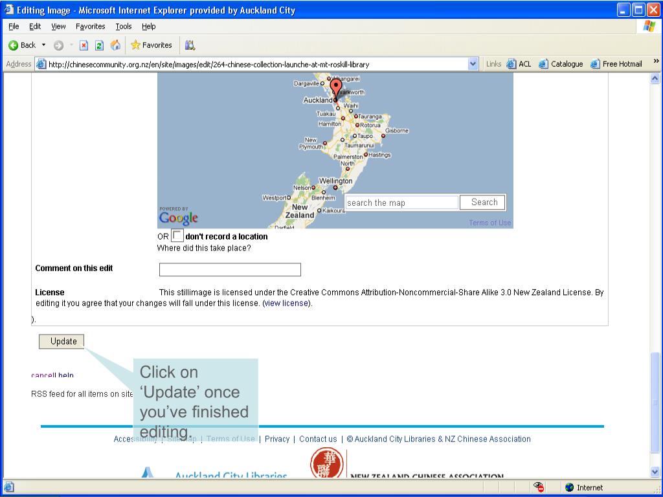Click the vertical scrollbar down arrow

click(655, 472)
